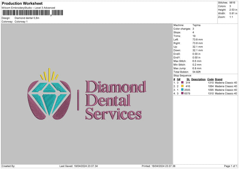Click the Trims value 19

pyautogui.click(x=194, y=36)
